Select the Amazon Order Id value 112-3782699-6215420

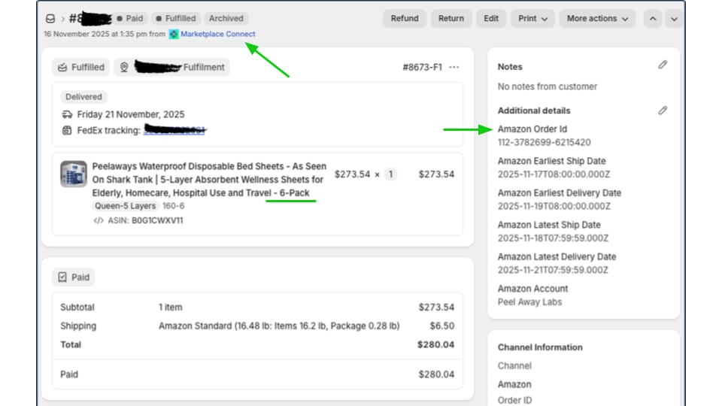coord(545,142)
